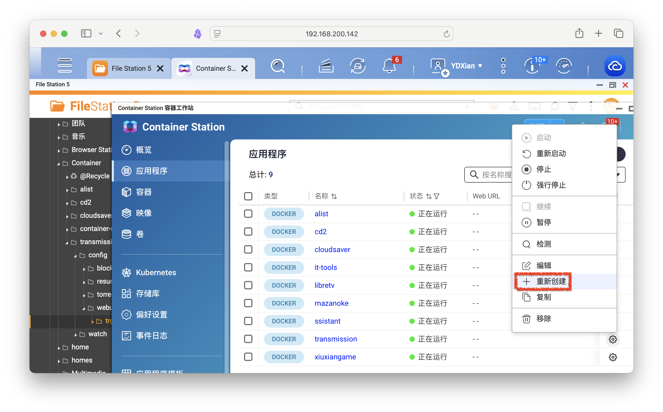
Task: Reload page in Safari address bar
Action: pyautogui.click(x=446, y=34)
